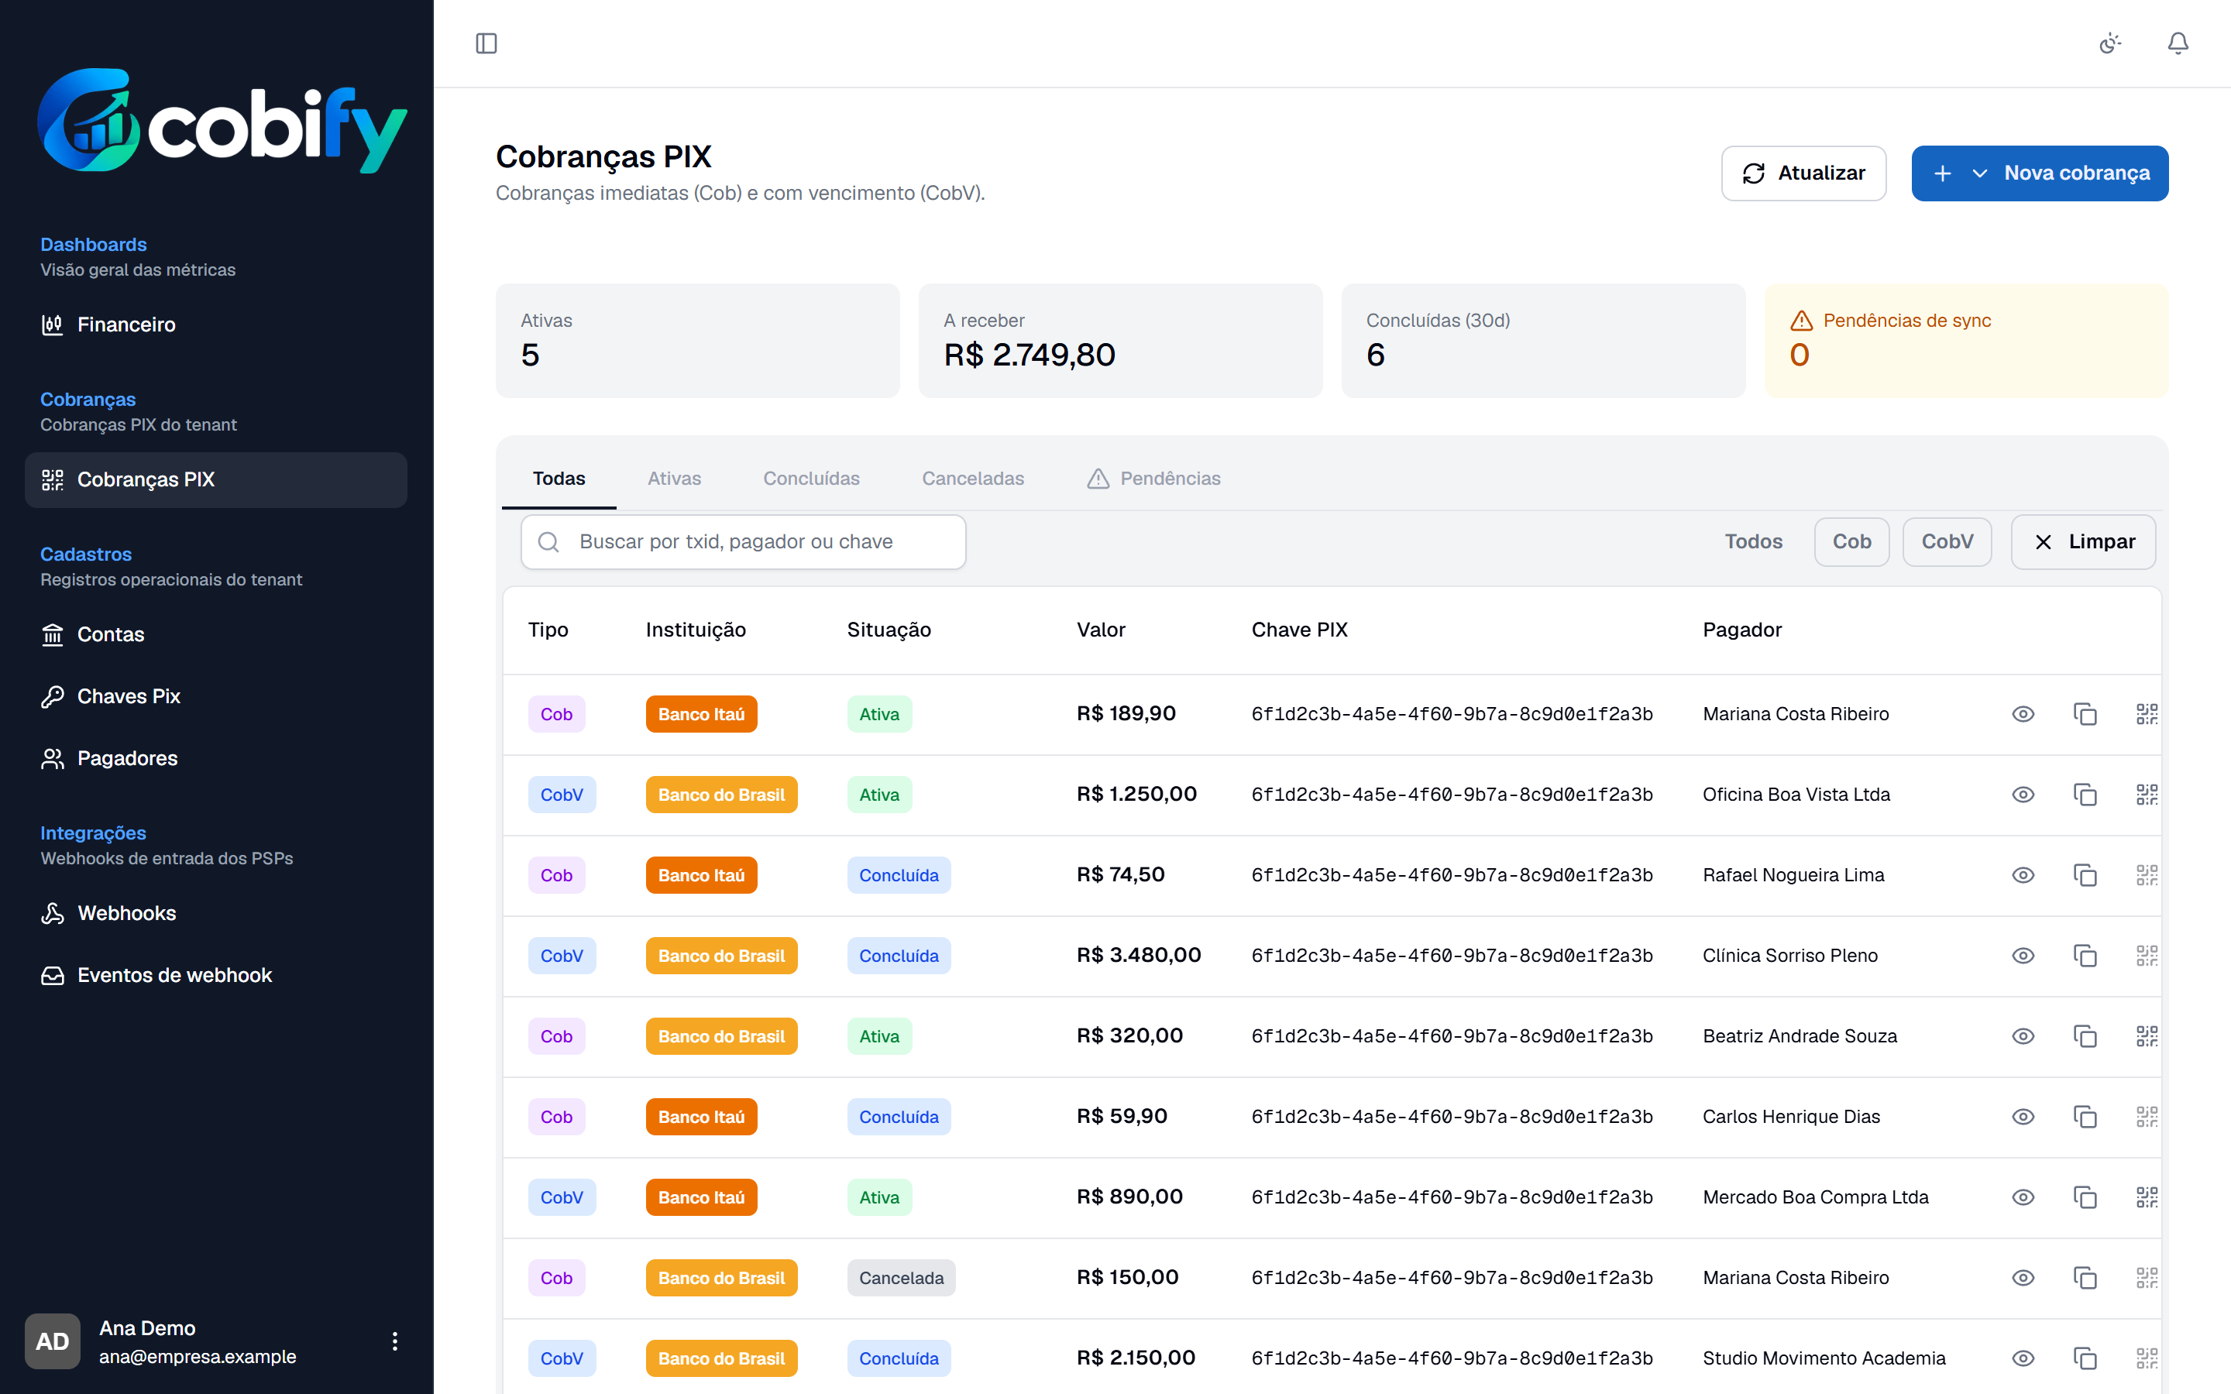2231x1394 pixels.
Task: Filter by CobV type
Action: tap(1947, 542)
